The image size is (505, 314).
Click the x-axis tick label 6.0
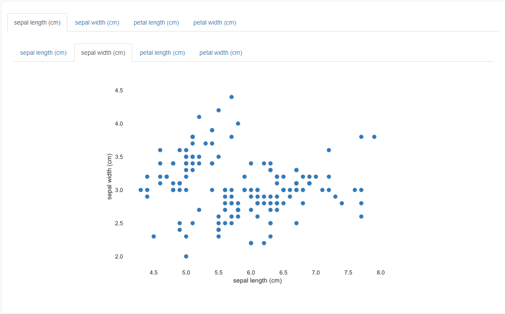click(251, 273)
